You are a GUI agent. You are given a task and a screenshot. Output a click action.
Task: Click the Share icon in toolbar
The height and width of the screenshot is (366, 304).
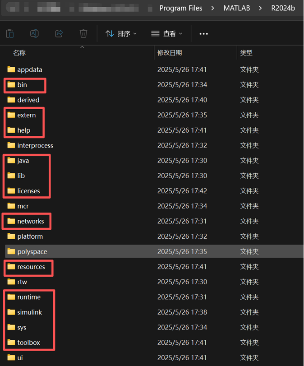59,33
